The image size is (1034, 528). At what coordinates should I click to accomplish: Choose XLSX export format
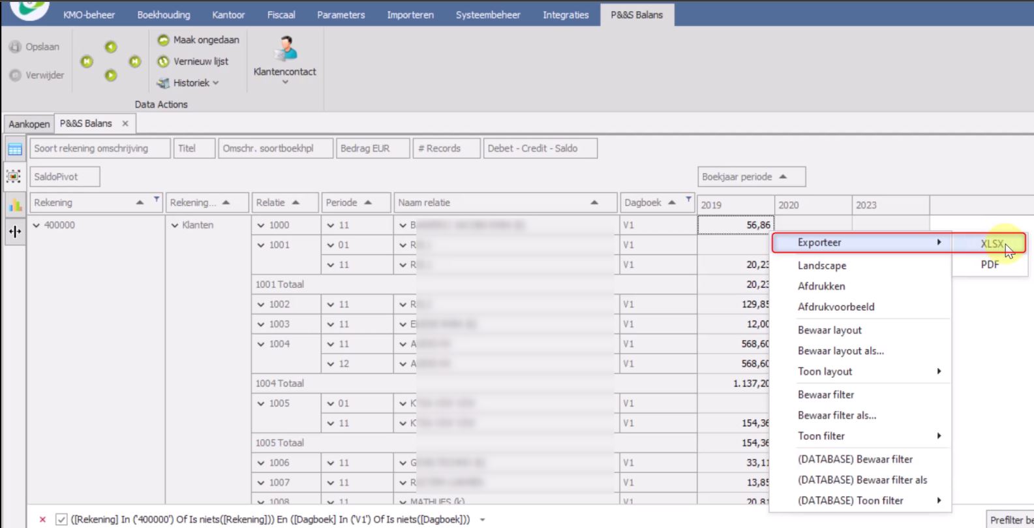tap(990, 243)
